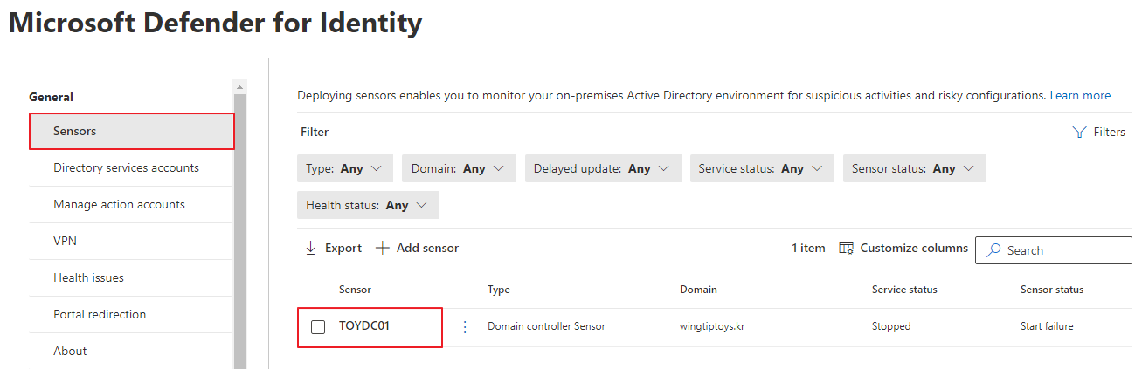Click the General section heading
This screenshot has height=369, width=1135.
pos(52,97)
